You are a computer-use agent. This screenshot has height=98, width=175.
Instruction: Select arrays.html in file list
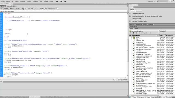[x=140, y=42]
